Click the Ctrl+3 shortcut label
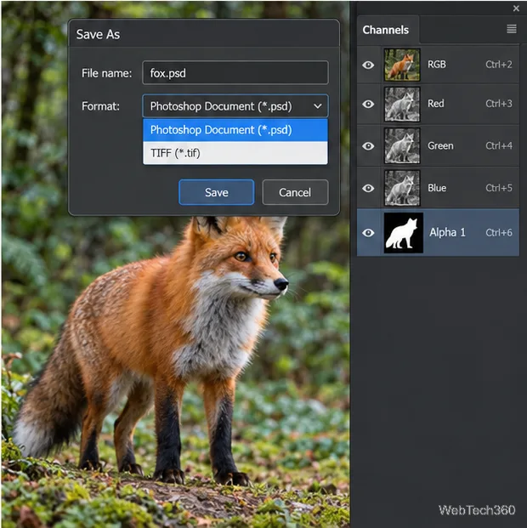The image size is (527, 528). point(499,104)
